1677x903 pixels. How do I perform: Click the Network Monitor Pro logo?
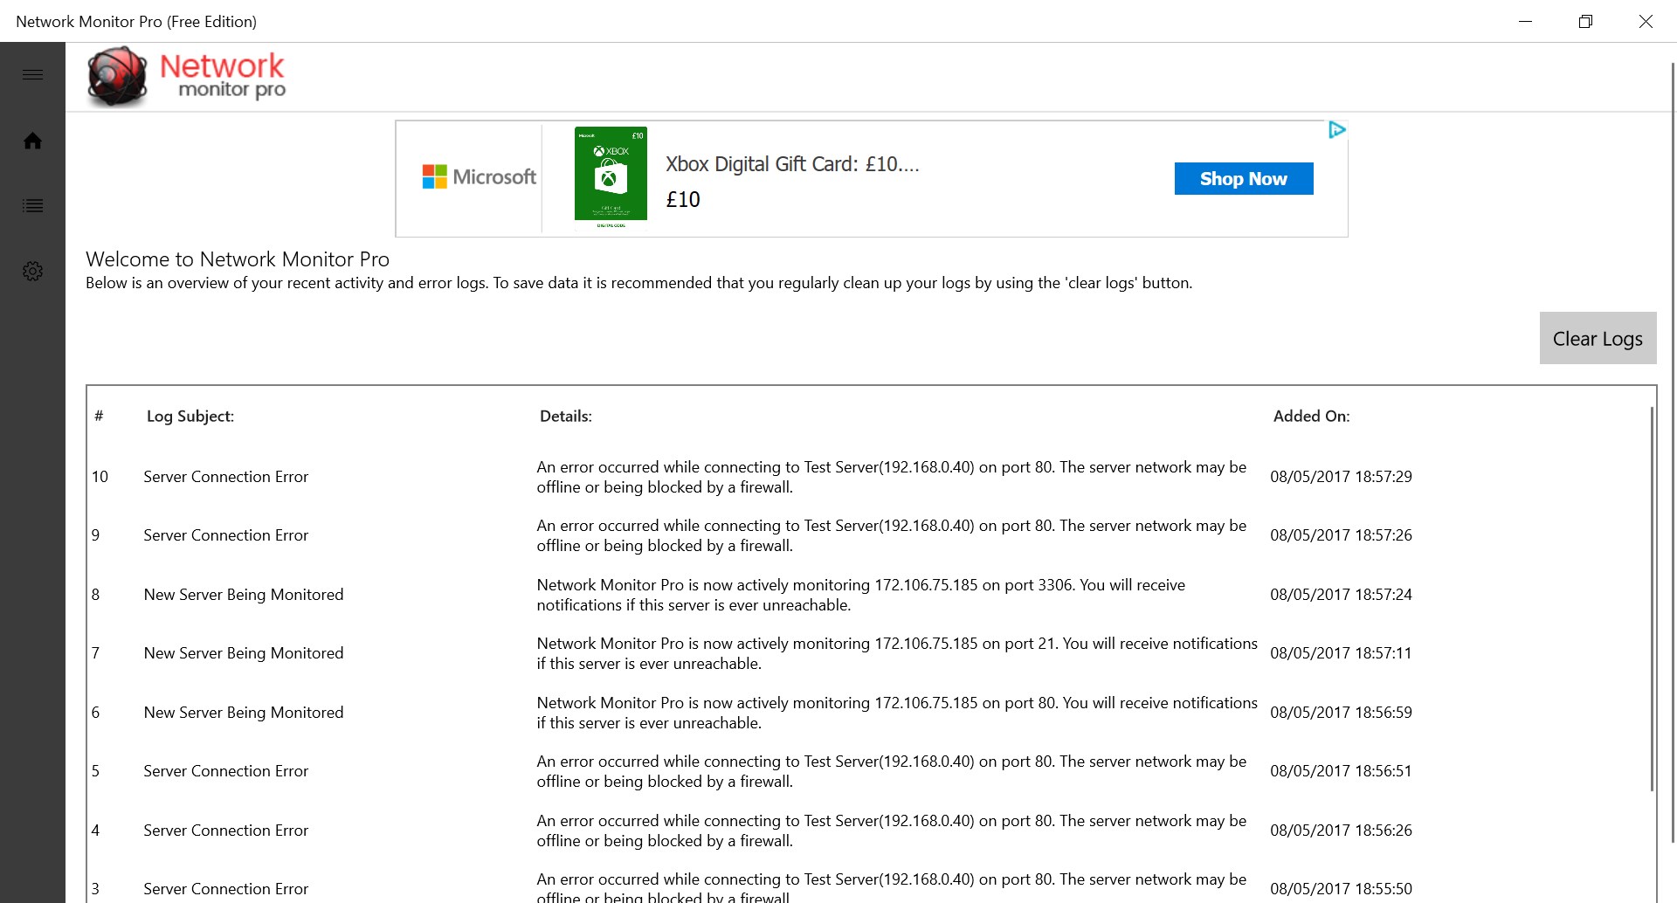[x=187, y=77]
